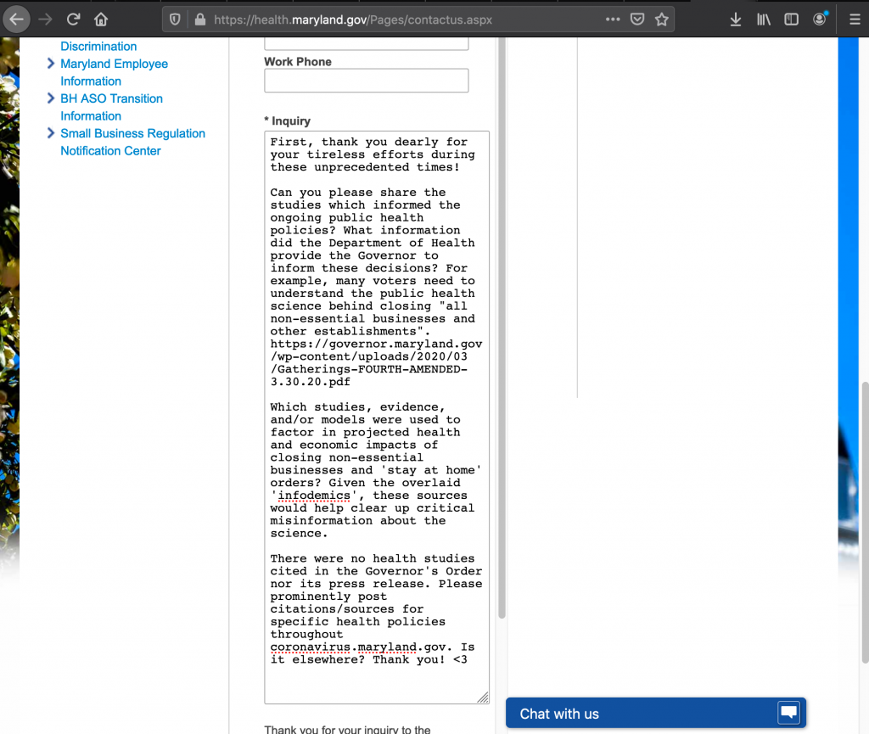Open tracking protection shield icon
Image resolution: width=869 pixels, height=734 pixels.
[x=175, y=20]
